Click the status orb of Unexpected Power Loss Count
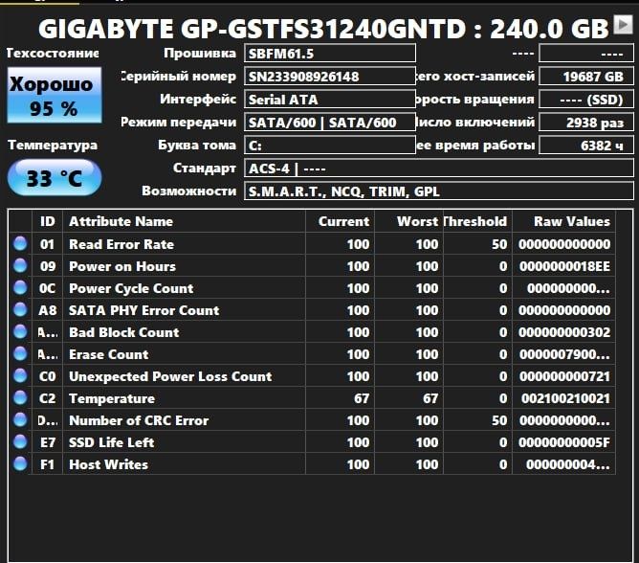639x563 pixels. click(x=20, y=375)
